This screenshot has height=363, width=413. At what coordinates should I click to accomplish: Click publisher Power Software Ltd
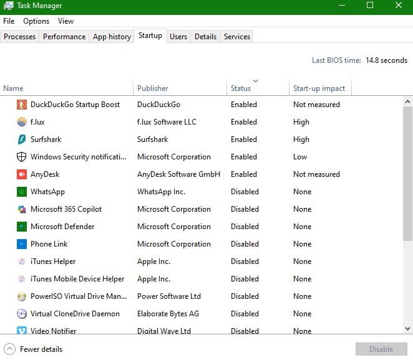(169, 296)
